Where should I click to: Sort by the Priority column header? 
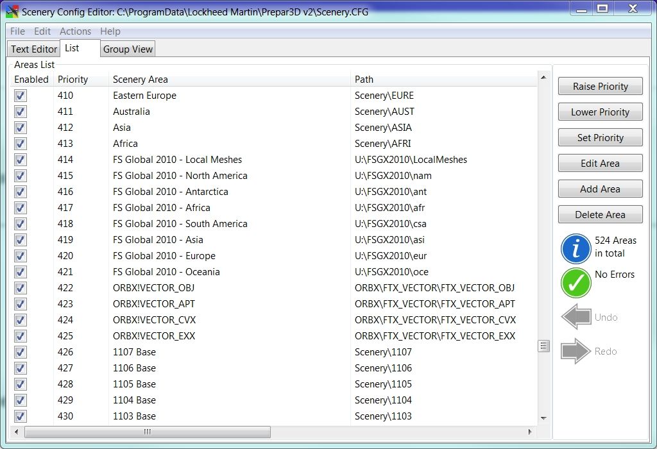point(73,80)
